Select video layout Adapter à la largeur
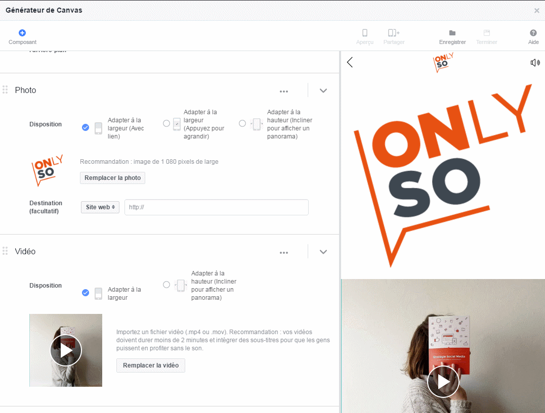 click(86, 293)
